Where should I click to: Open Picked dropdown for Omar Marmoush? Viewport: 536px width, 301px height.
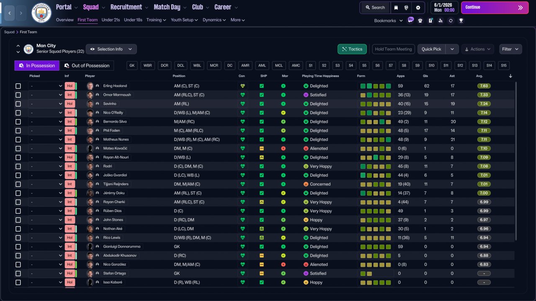coord(46,95)
